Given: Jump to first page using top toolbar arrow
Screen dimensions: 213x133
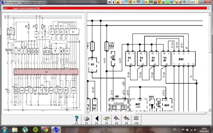Looking at the screenshot, I should click(109, 2).
